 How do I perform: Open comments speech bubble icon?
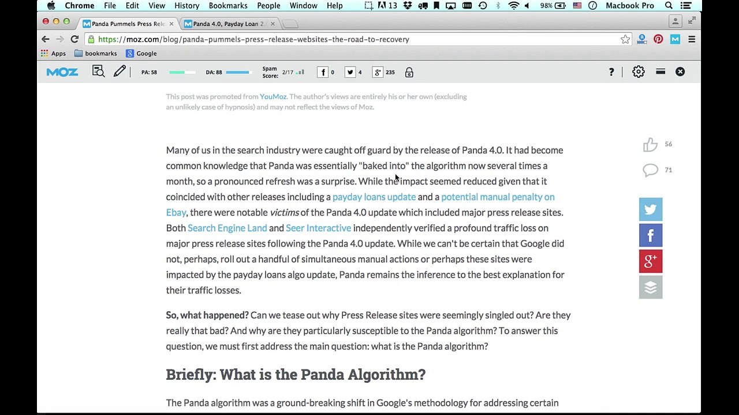(x=650, y=170)
